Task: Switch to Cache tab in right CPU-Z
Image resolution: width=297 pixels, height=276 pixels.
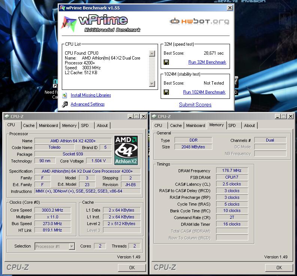Action: [x=176, y=125]
